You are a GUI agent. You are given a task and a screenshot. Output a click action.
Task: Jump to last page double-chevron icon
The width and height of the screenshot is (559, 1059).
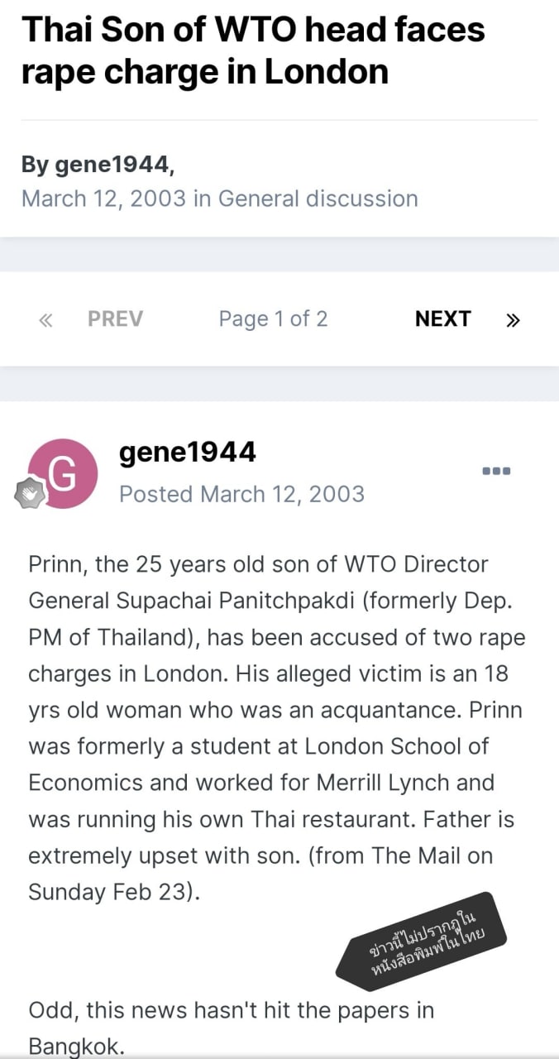pos(513,319)
